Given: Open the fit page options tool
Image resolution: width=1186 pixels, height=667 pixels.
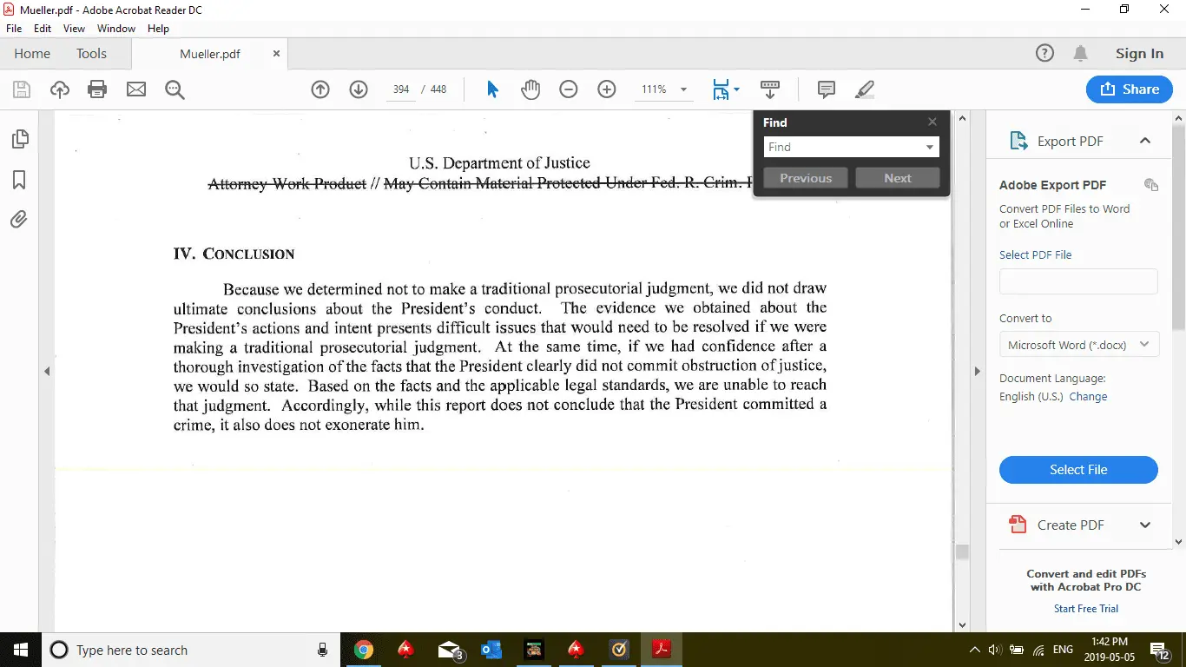Looking at the screenshot, I should pos(725,89).
